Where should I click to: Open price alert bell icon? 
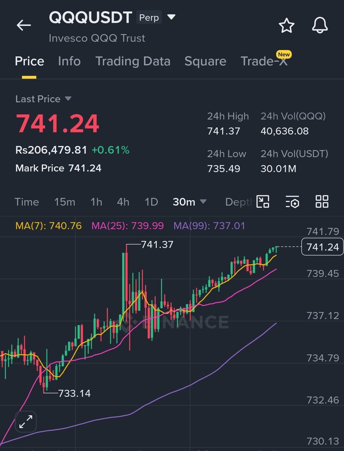(x=320, y=25)
